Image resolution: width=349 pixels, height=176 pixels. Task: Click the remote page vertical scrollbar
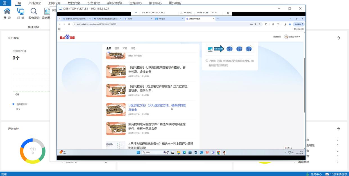coord(304,85)
